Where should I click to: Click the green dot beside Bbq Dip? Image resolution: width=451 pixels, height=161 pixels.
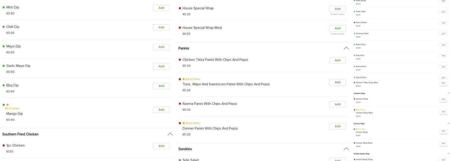click(4, 85)
